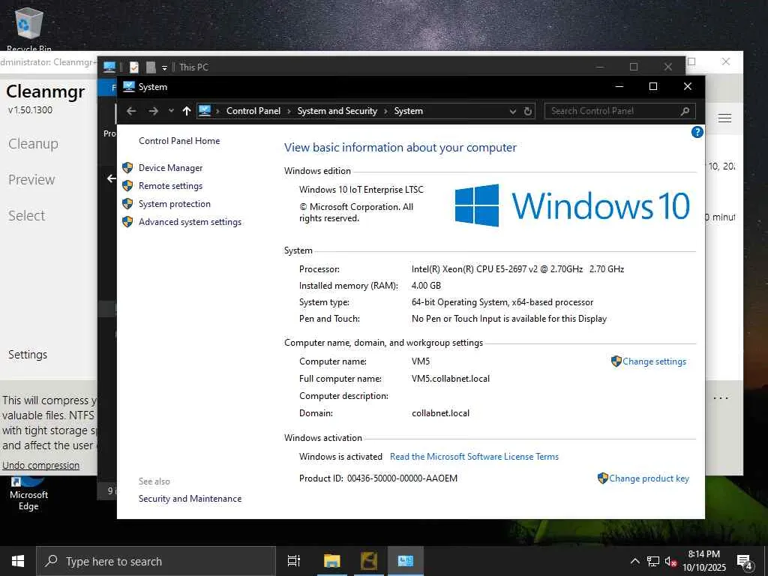768x576 pixels.
Task: Open File Explorer from taskbar
Action: coord(332,561)
